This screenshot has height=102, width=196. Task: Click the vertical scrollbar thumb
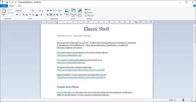click(195, 35)
